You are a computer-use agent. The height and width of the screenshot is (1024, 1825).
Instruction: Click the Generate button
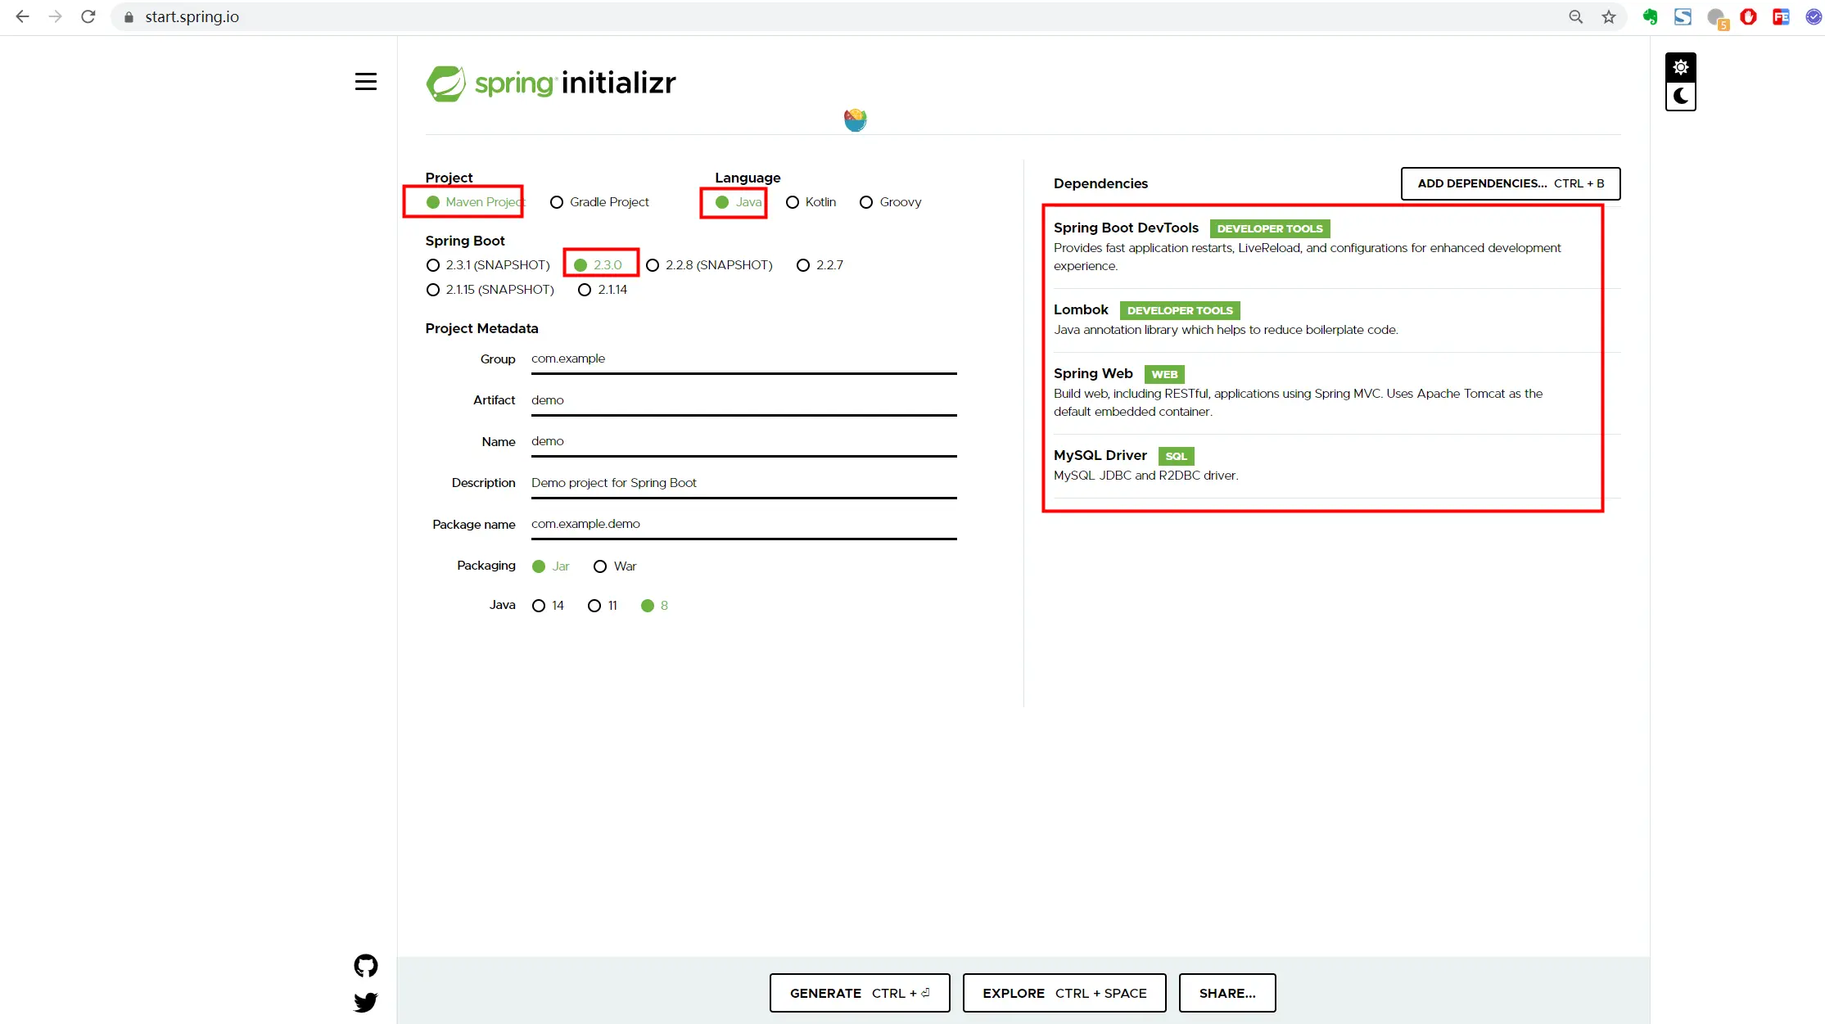point(859,993)
